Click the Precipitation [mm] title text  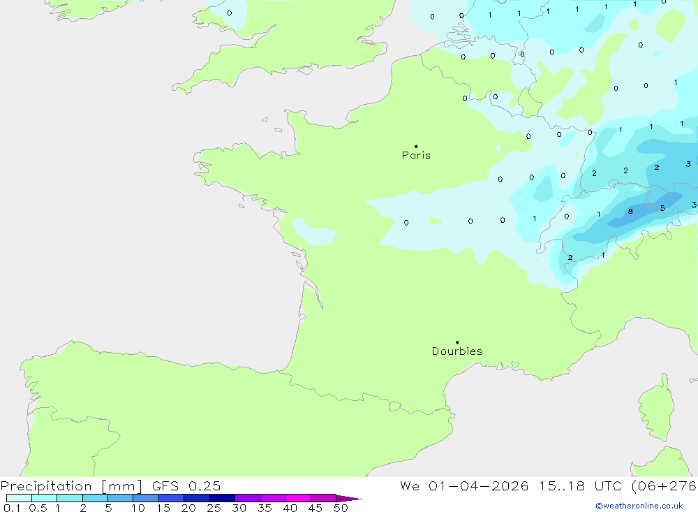71,486
